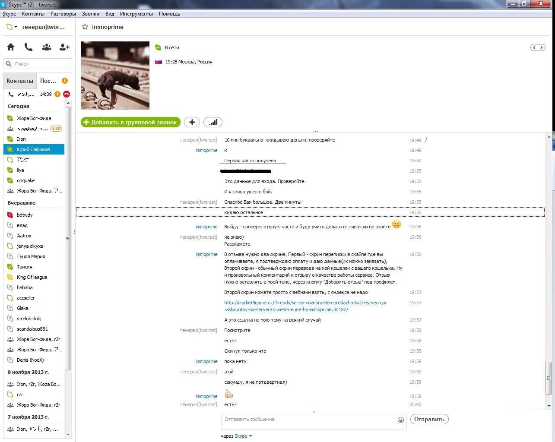Select contact влад

coord(34,225)
